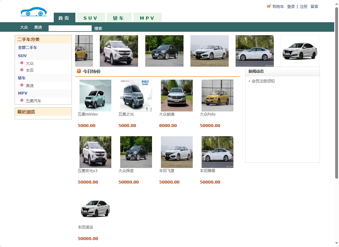Viewport: 339px width, 247px height.
Task: Click the 注册 registration link
Action: point(303,6)
